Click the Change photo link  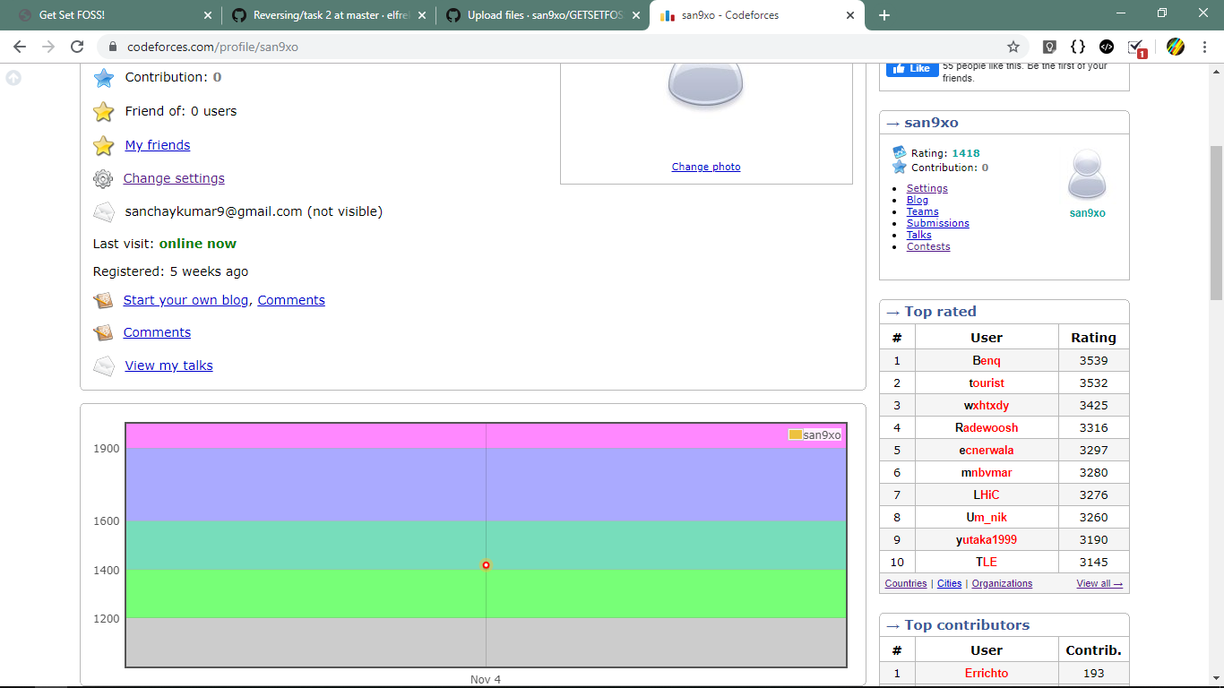tap(706, 167)
